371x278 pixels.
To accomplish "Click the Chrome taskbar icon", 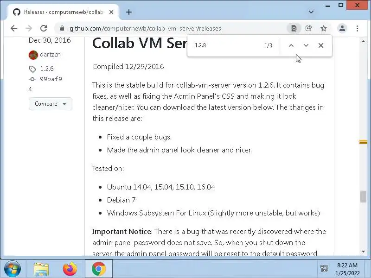I will tap(99, 269).
